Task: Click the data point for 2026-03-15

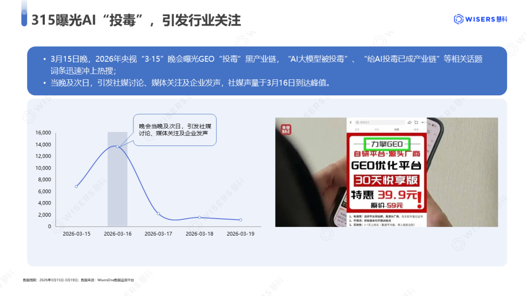Action: 76,186
